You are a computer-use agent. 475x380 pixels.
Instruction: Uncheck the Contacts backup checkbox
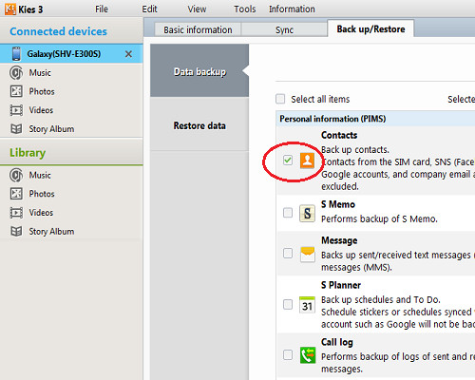point(288,161)
